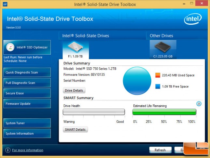This screenshot has height=158, width=210.
Task: Close the Toolbox window
Action: (202, 3)
